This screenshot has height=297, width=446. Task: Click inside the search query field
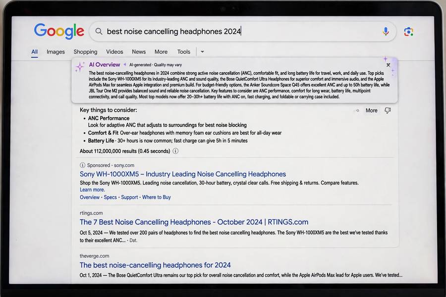pos(242,31)
